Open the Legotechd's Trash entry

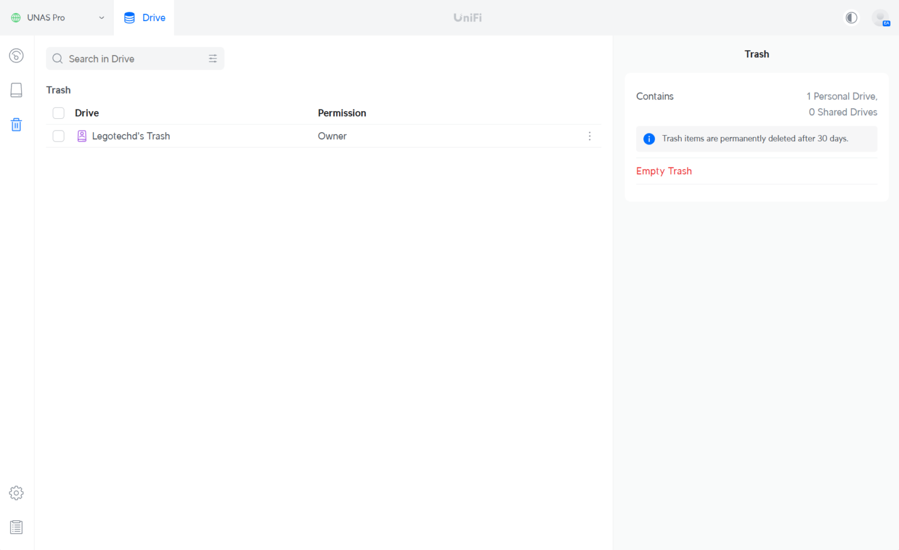[131, 136]
